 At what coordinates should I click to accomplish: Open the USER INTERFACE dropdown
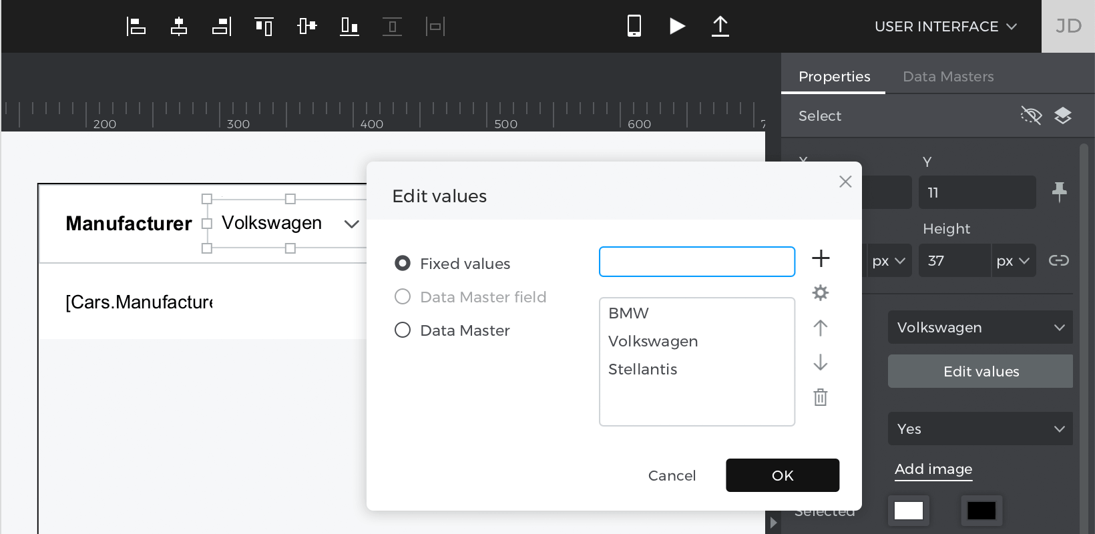(945, 27)
